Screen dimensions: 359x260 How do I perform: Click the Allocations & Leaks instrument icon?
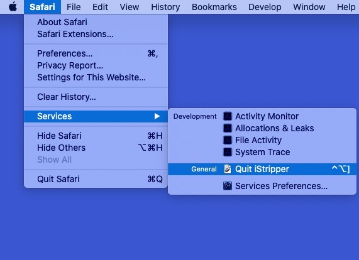[x=228, y=128]
